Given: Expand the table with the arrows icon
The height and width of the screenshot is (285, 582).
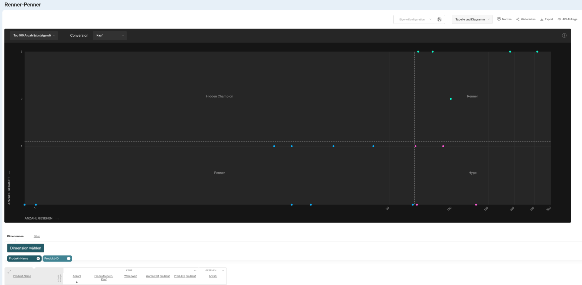Looking at the screenshot, I should tap(10, 271).
